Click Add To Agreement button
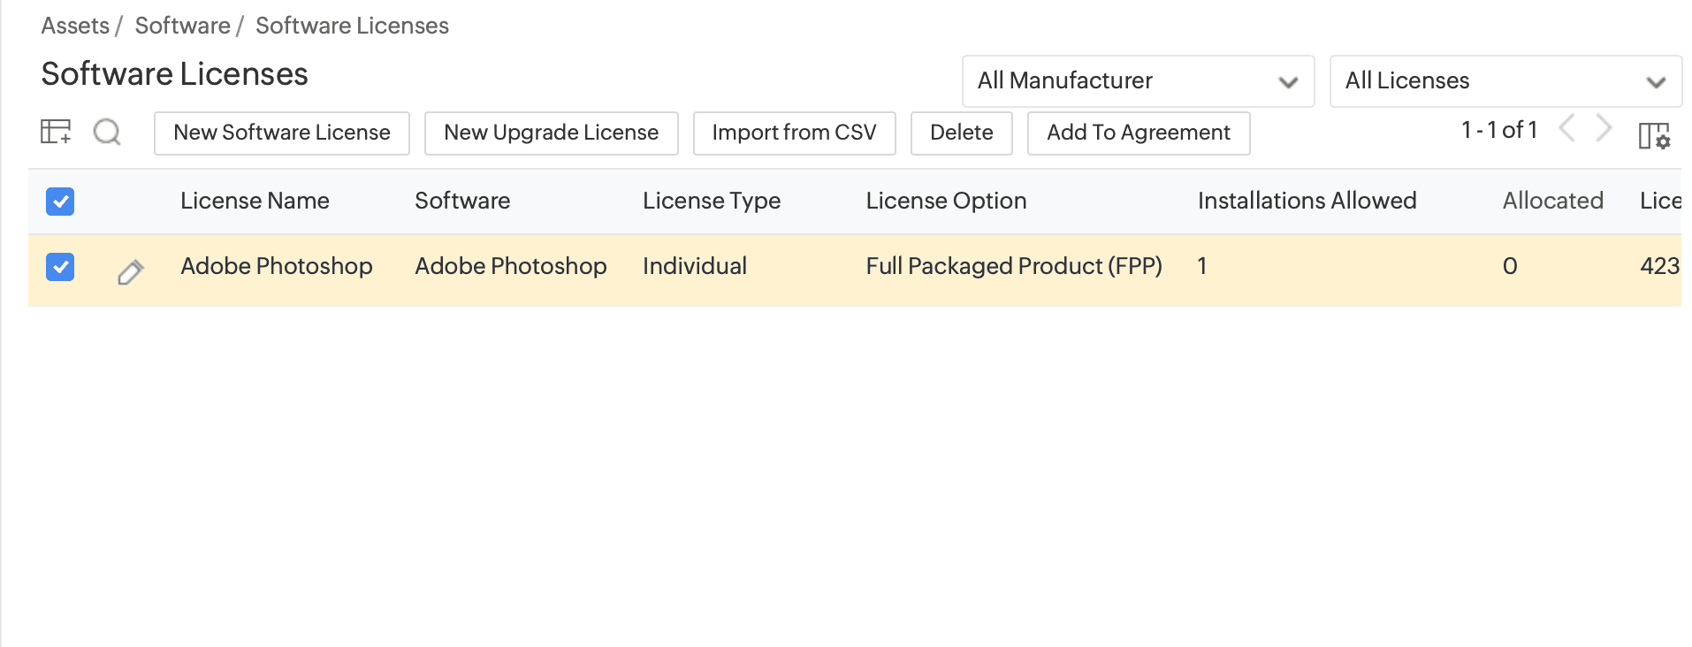The height and width of the screenshot is (647, 1692). [x=1138, y=133]
